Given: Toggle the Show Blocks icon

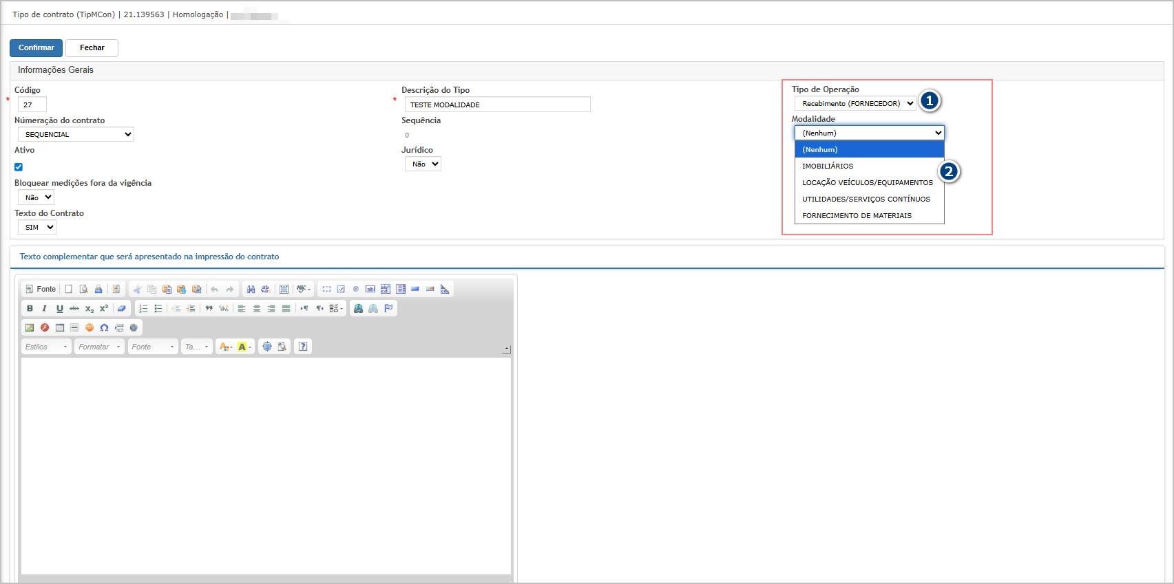Looking at the screenshot, I should click(282, 347).
